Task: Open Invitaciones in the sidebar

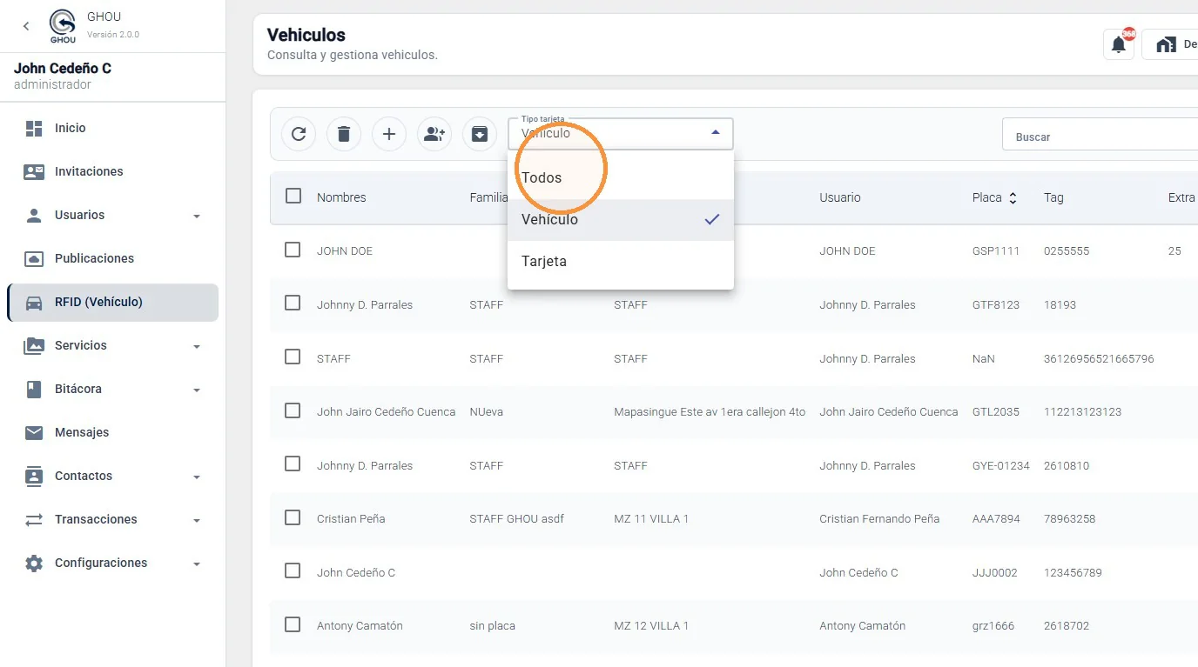Action: pyautogui.click(x=112, y=171)
